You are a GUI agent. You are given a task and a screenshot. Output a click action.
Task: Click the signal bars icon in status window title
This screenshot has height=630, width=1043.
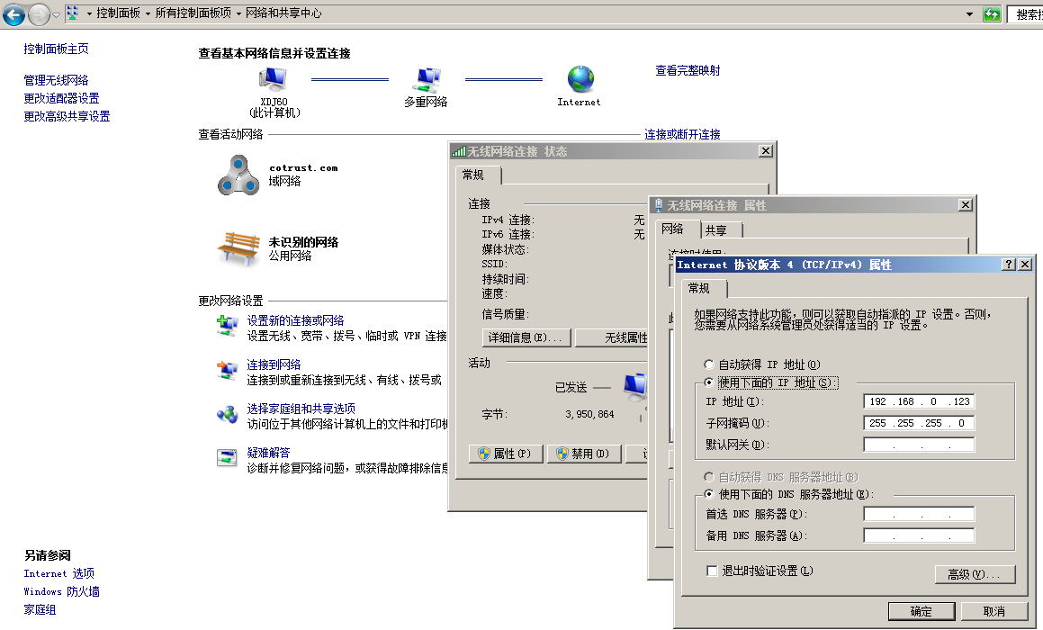coord(458,152)
